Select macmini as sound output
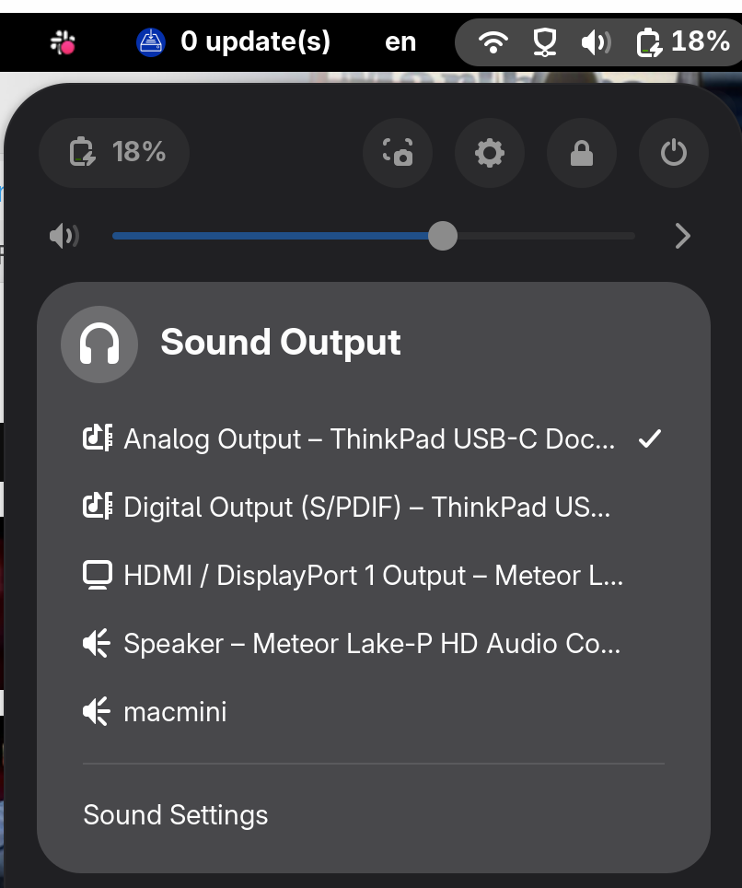The height and width of the screenshot is (888, 742). [x=175, y=711]
